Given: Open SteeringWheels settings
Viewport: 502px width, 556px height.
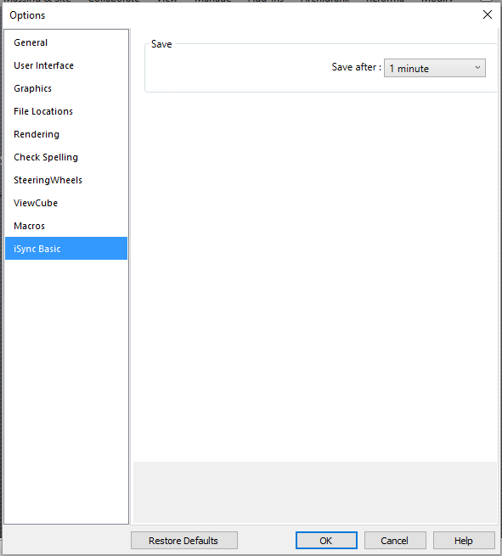Looking at the screenshot, I should 66,180.
